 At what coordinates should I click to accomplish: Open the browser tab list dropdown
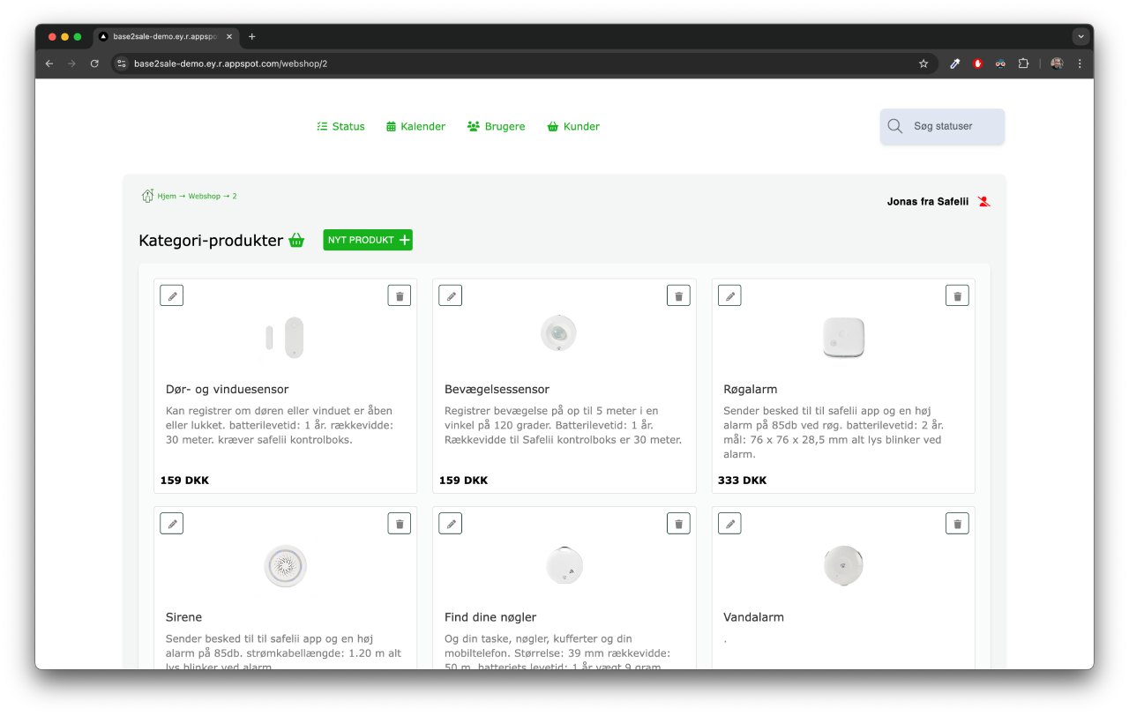tap(1080, 37)
